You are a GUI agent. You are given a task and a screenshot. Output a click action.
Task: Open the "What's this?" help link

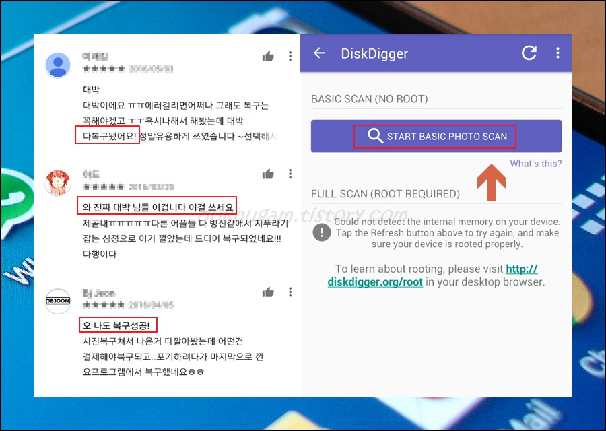[536, 164]
